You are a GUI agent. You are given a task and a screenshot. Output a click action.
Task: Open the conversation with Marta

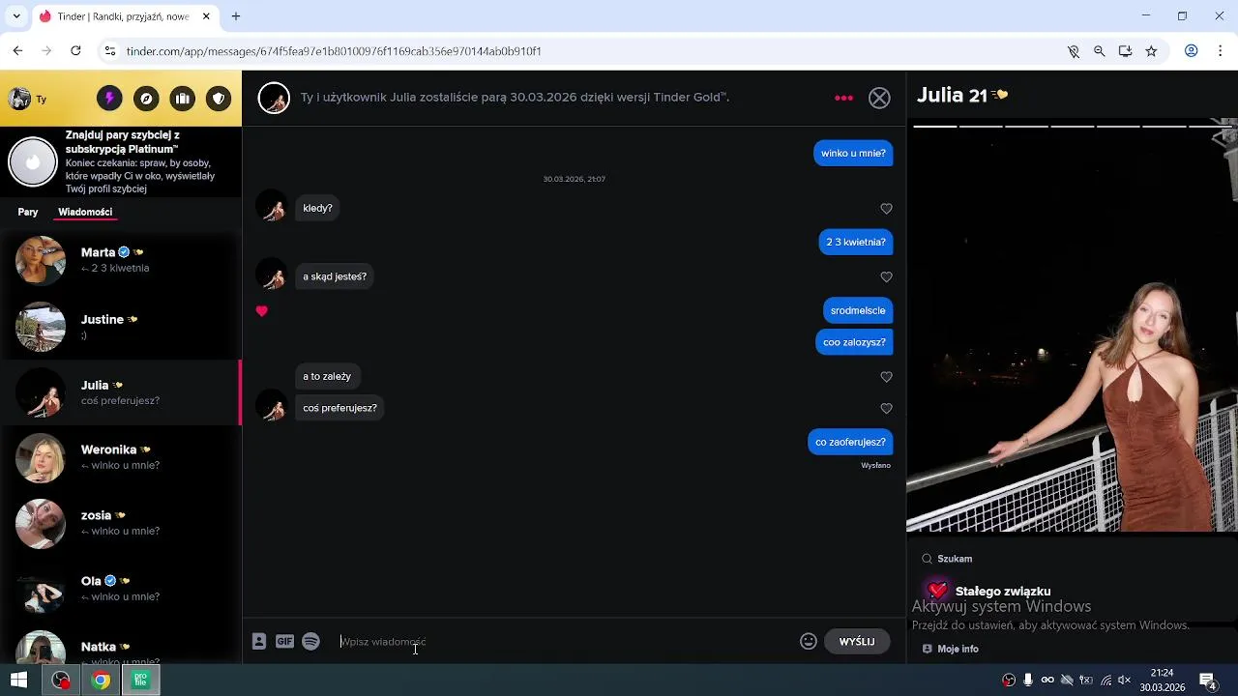(120, 260)
